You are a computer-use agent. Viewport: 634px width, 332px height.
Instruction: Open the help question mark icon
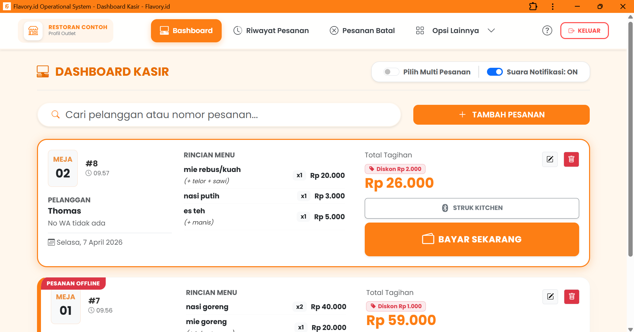(x=547, y=30)
